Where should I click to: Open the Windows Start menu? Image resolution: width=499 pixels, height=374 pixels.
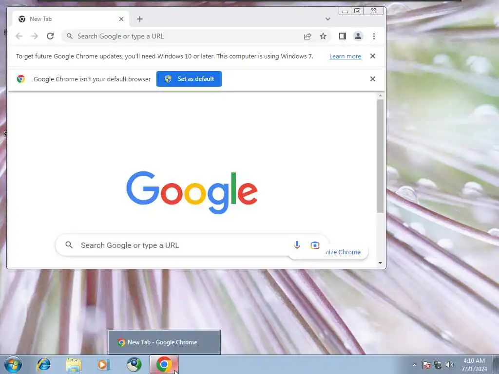coord(13,364)
